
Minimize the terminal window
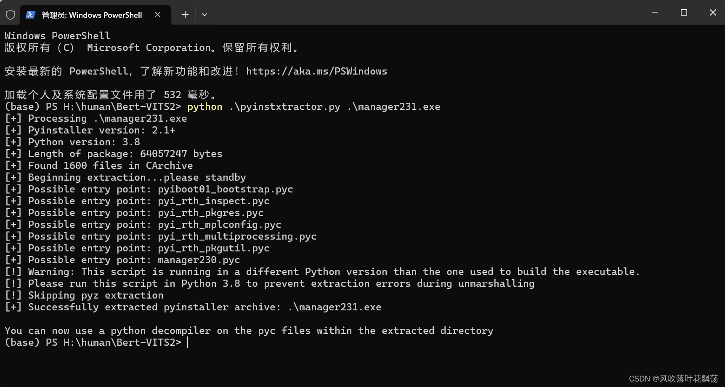pyautogui.click(x=655, y=13)
